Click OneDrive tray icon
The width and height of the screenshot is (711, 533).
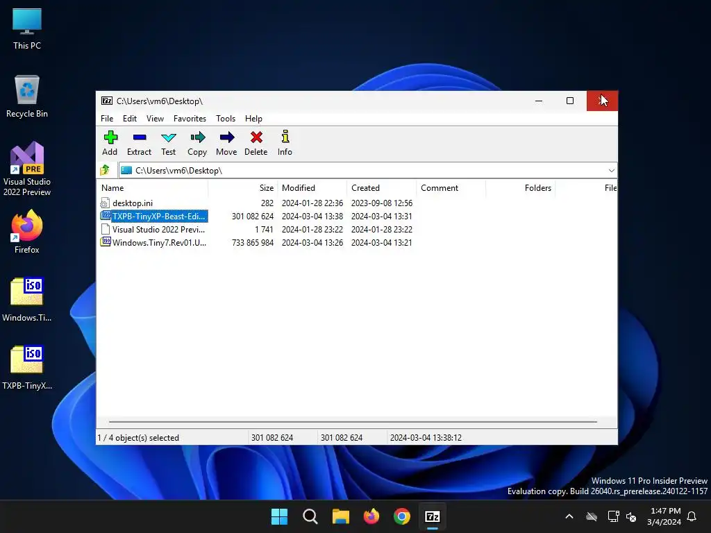(592, 516)
